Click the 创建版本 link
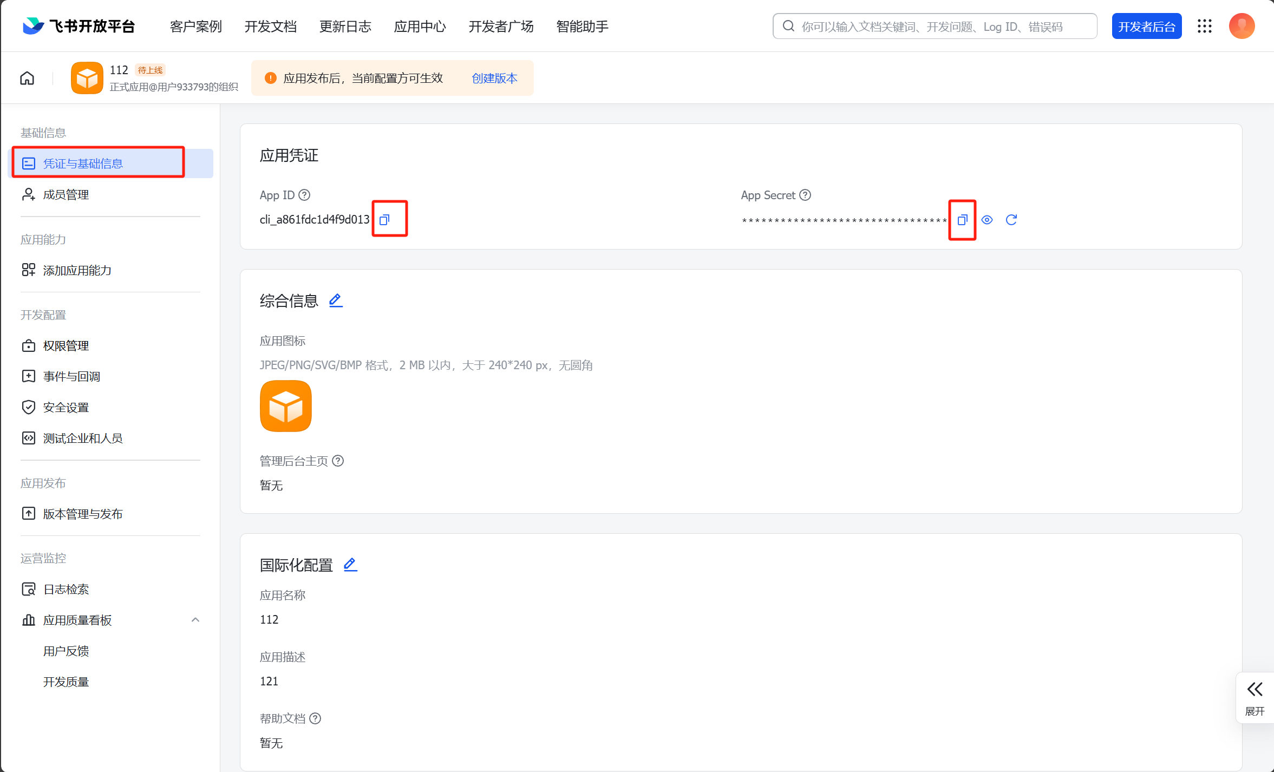Screen dimensions: 1274x772 494,78
